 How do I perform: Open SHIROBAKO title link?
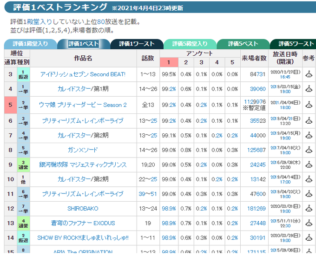click(x=83, y=208)
